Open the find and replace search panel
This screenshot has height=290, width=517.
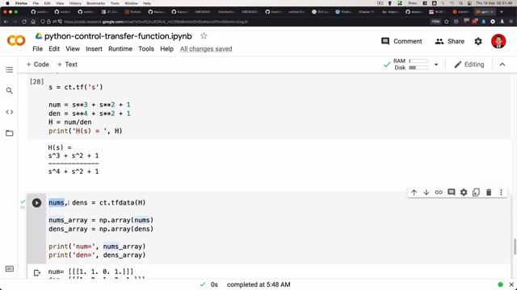pos(9,90)
